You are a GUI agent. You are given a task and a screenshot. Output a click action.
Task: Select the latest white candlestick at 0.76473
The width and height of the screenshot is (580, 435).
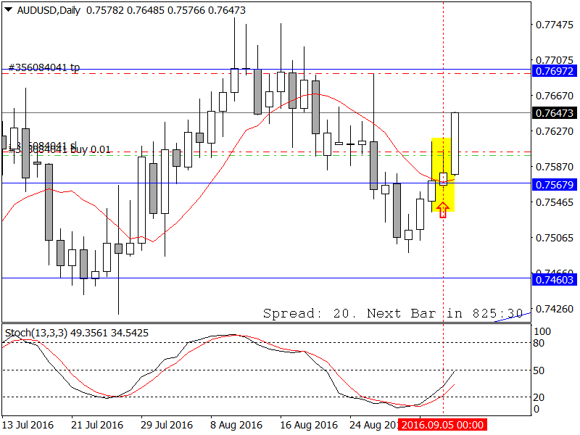click(455, 144)
